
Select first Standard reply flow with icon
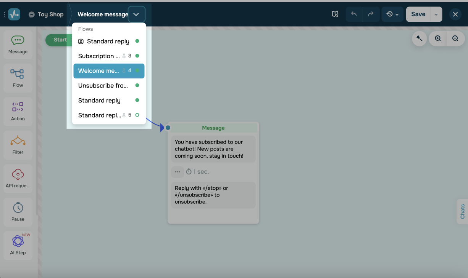(x=109, y=41)
